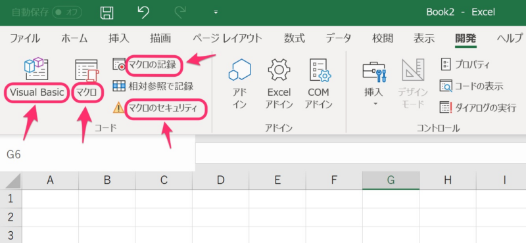Select column C header
This screenshot has height=243, width=526.
click(x=164, y=181)
